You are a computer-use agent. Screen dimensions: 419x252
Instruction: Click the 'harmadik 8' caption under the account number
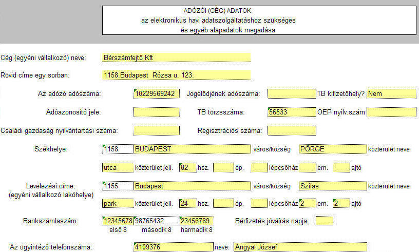196,230
